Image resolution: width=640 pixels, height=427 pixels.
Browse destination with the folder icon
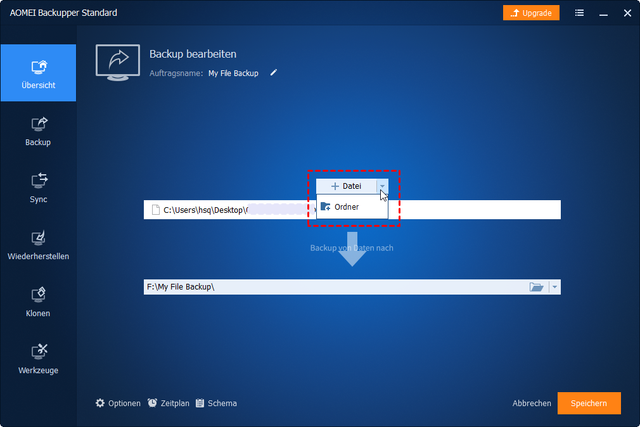point(536,287)
